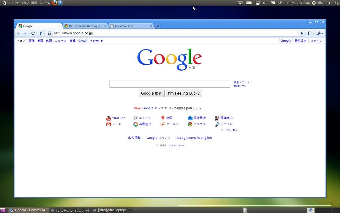Image resolution: width=340 pixels, height=213 pixels.
Task: Open the Home page icon
Action: (x=41, y=33)
